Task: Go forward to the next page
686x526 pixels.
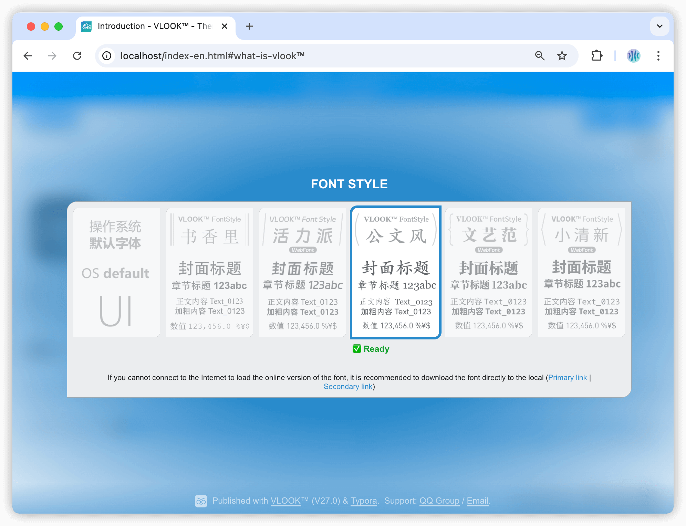Action: tap(52, 56)
